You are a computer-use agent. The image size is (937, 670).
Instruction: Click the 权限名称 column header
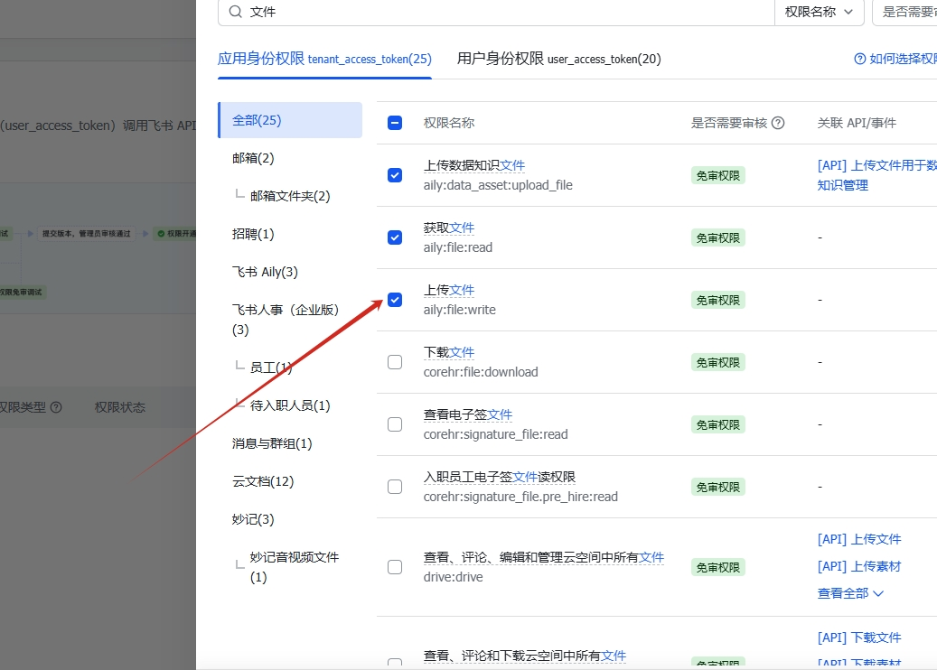449,123
